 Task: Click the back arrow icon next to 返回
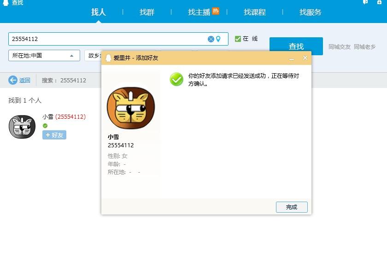pos(13,80)
